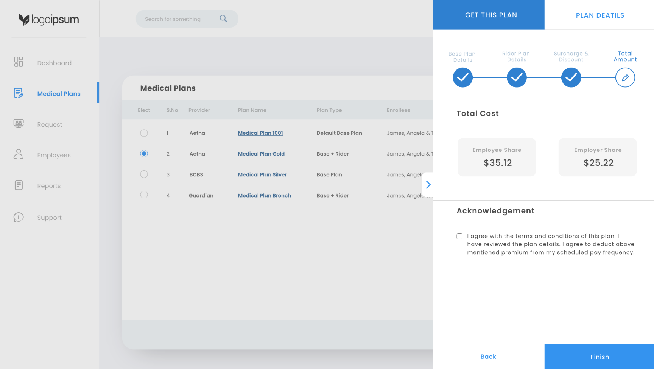654x369 pixels.
Task: Open Employees via the person icon
Action: click(x=19, y=154)
